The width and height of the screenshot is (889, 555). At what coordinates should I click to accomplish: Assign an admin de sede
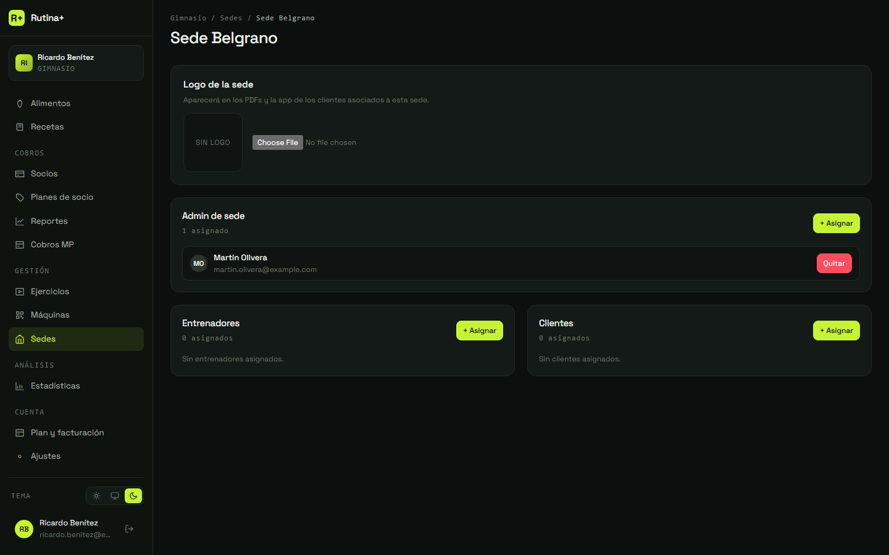pos(836,223)
